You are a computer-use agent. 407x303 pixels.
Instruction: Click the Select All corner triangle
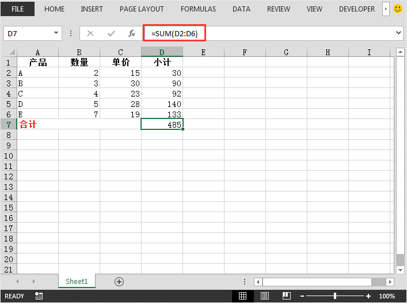pyautogui.click(x=12, y=52)
